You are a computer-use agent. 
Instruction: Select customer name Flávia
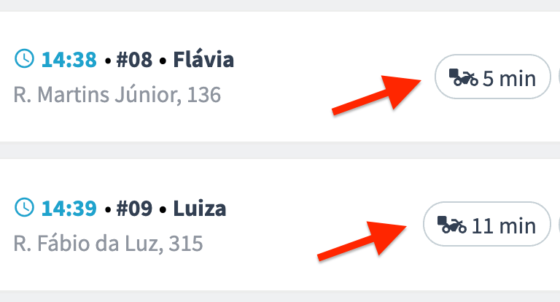pos(203,58)
